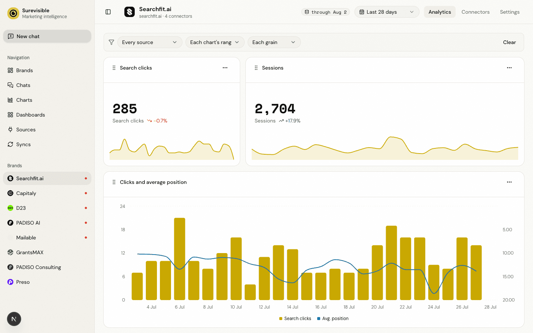Viewport: 533px width, 333px height.
Task: Go to Chats in navigation
Action: (47, 85)
